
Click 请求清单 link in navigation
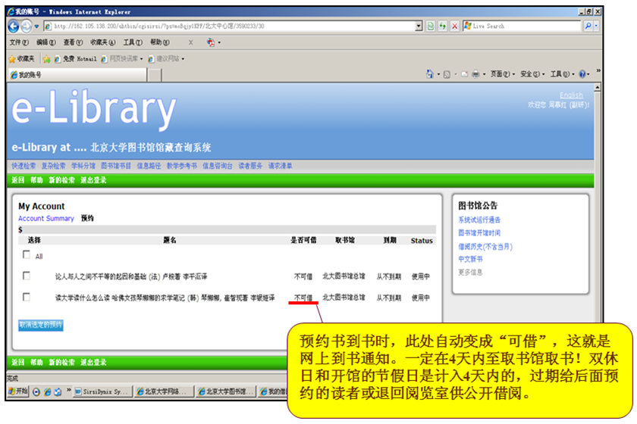(x=280, y=166)
